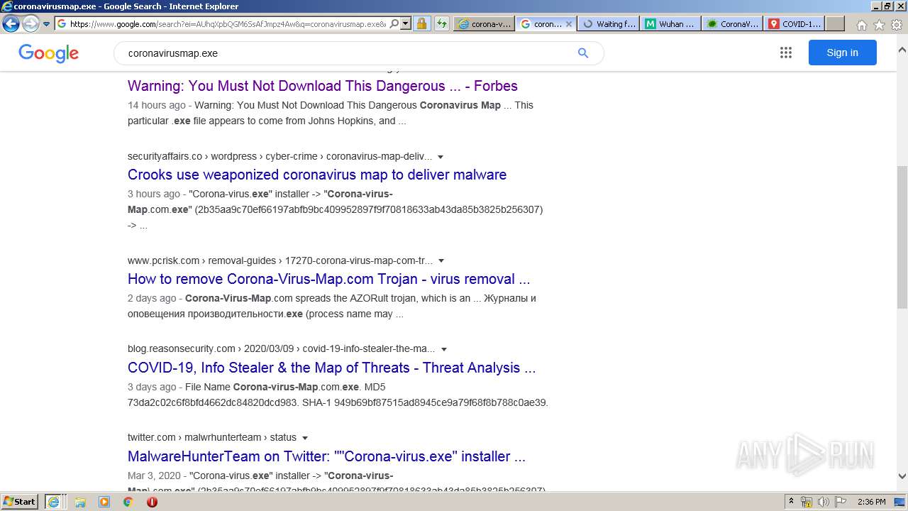Open the Google apps grid
This screenshot has width=908, height=511.
click(x=785, y=53)
